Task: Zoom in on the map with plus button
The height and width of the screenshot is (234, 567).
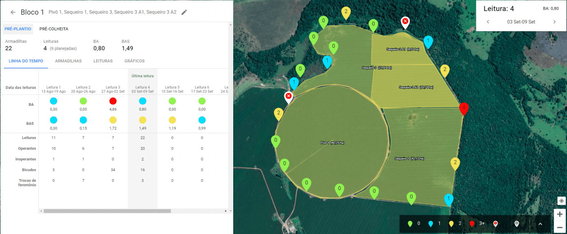Action: [x=560, y=214]
